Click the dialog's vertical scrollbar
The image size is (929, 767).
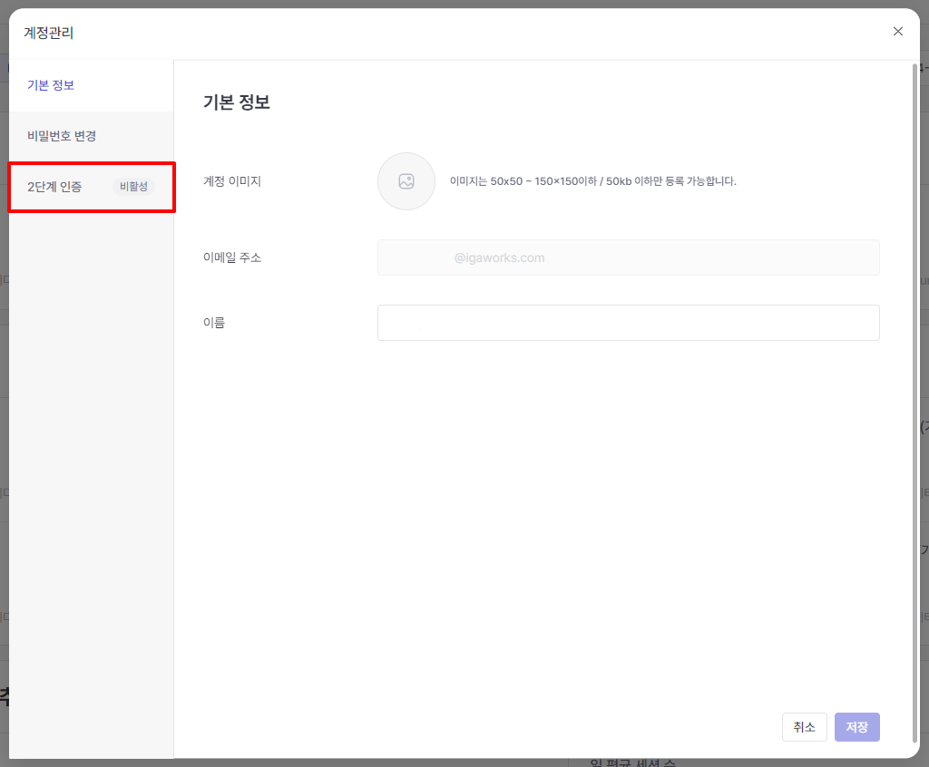(x=914, y=363)
